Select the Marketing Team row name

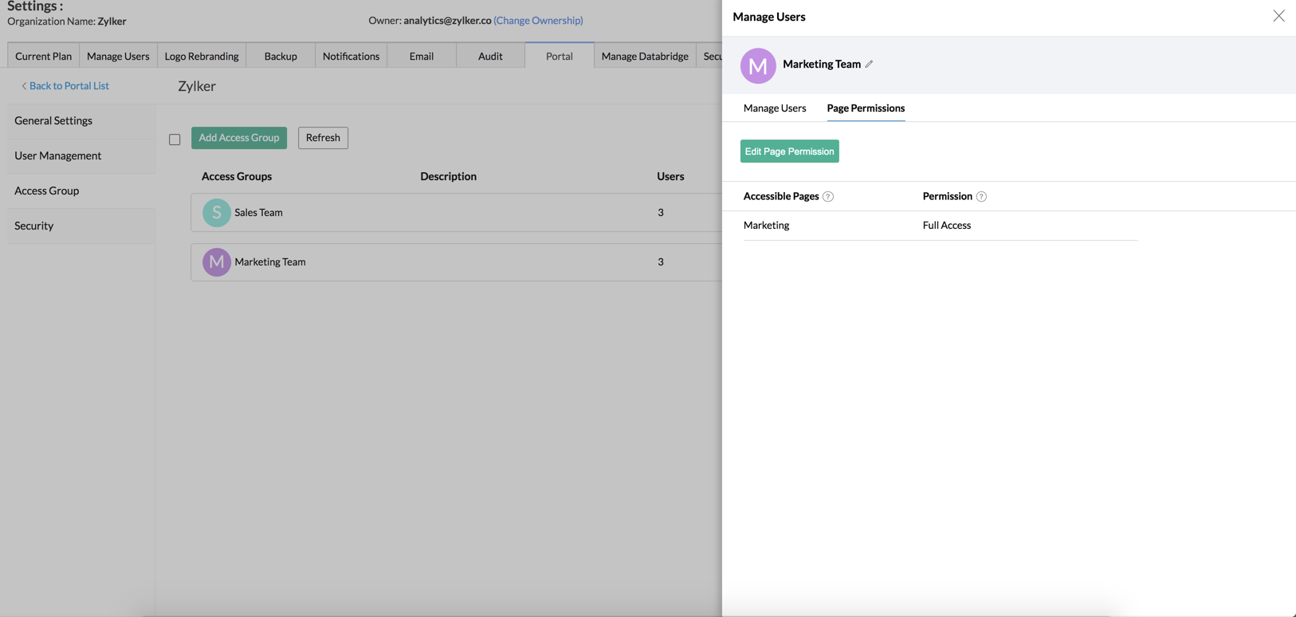[270, 262]
